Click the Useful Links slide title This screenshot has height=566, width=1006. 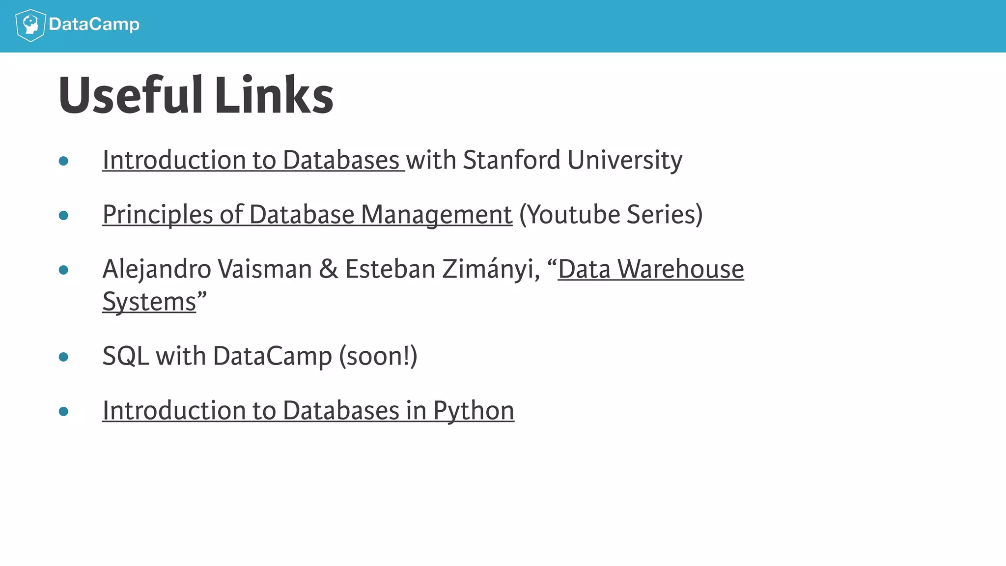click(196, 95)
